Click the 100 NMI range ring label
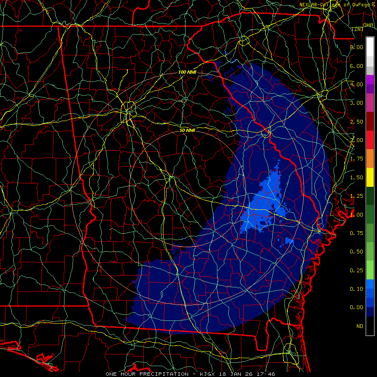This screenshot has height=377, width=377. [x=187, y=72]
